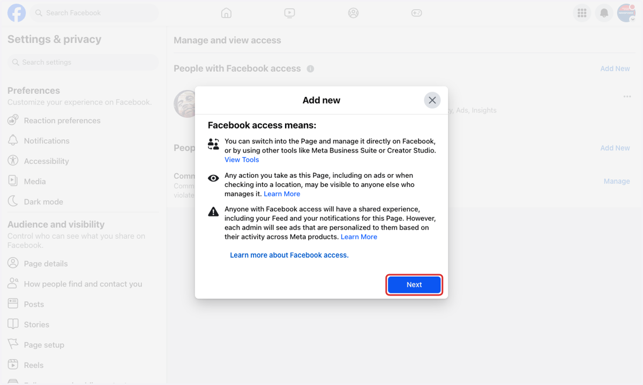Click the Notifications bell sidebar icon

13,140
